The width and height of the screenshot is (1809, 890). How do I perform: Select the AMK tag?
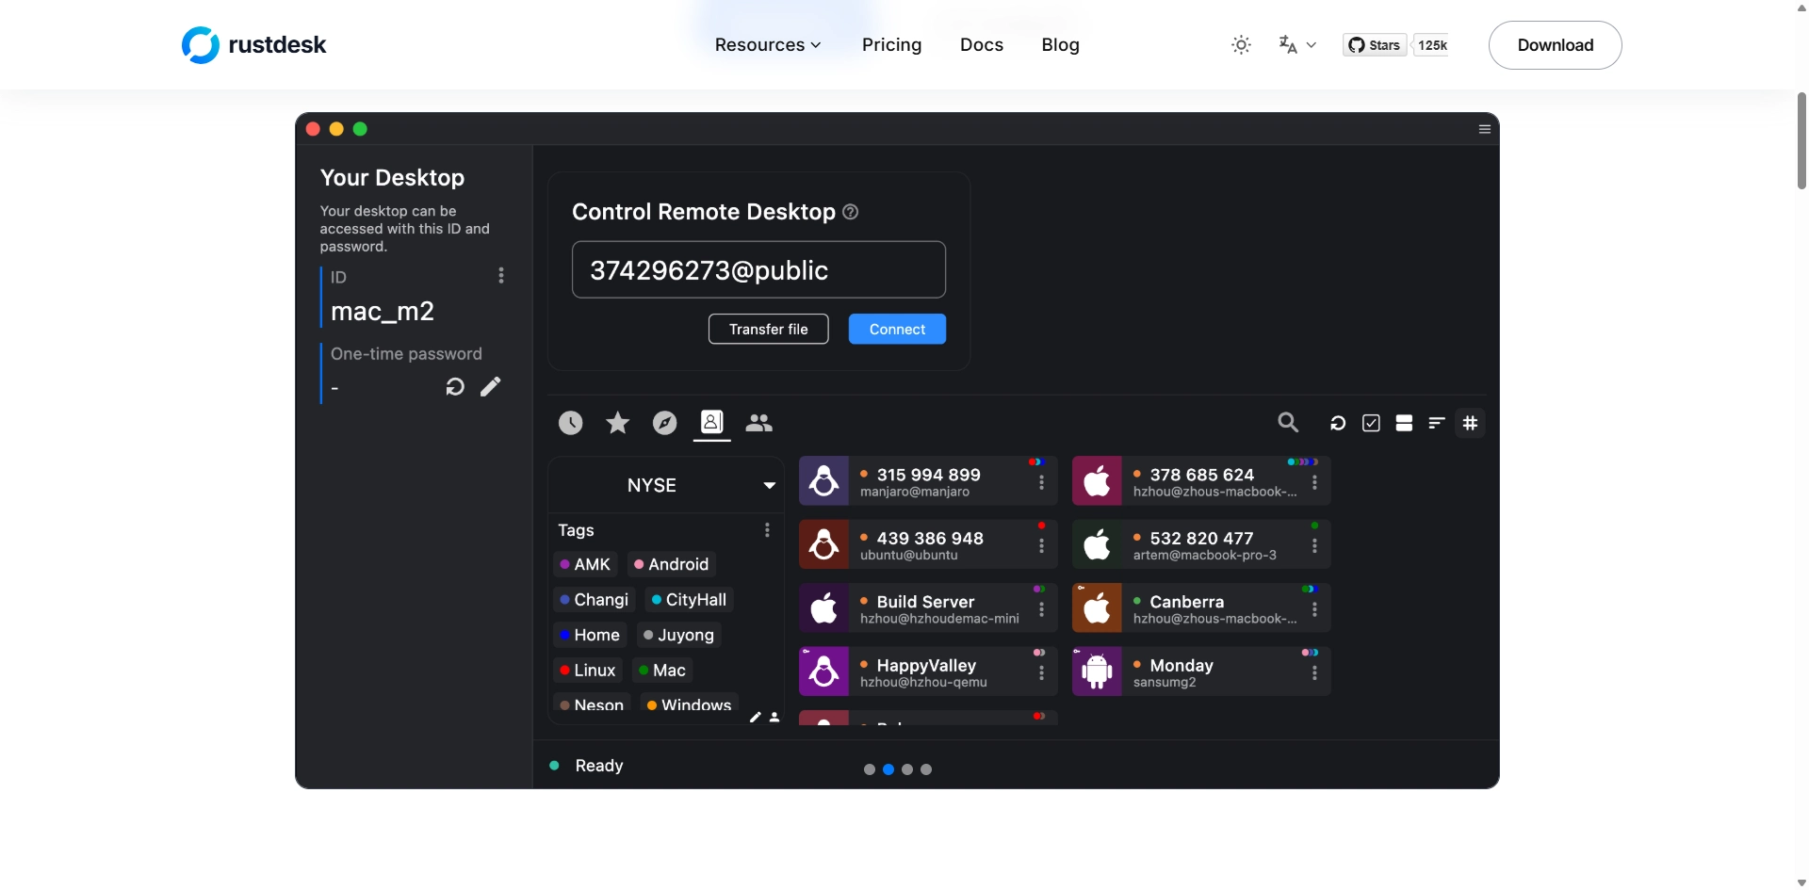click(x=585, y=564)
